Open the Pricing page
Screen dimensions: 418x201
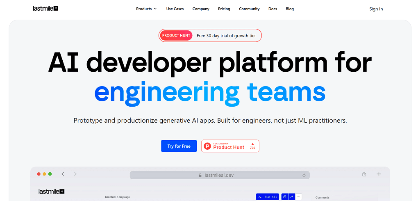(x=224, y=9)
